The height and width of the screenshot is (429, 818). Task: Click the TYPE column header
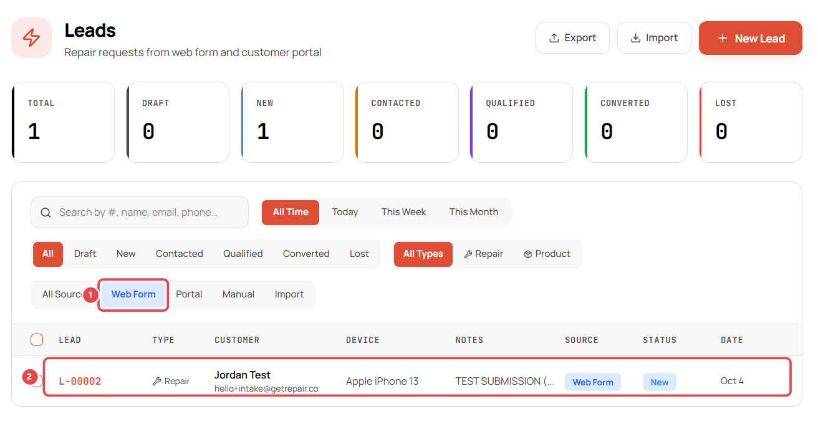coord(163,340)
